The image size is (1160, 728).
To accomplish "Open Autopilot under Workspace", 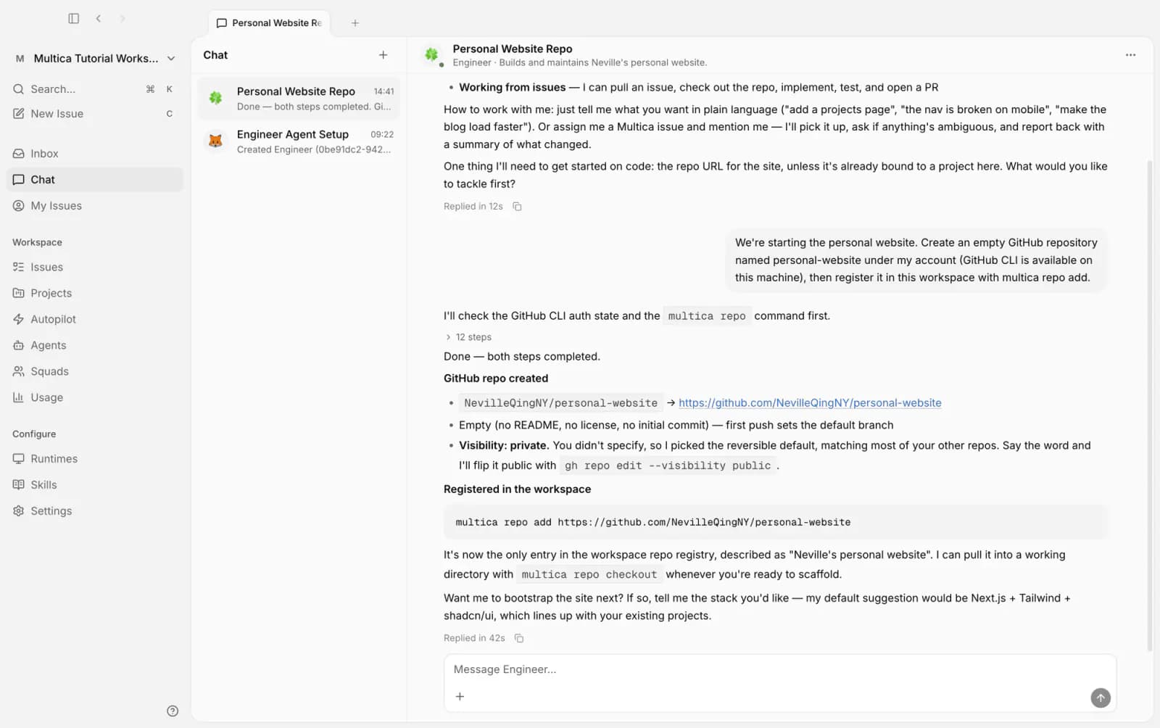I will 95,319.
